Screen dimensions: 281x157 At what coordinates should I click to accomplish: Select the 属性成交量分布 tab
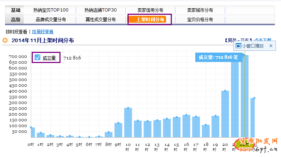tap(101, 19)
